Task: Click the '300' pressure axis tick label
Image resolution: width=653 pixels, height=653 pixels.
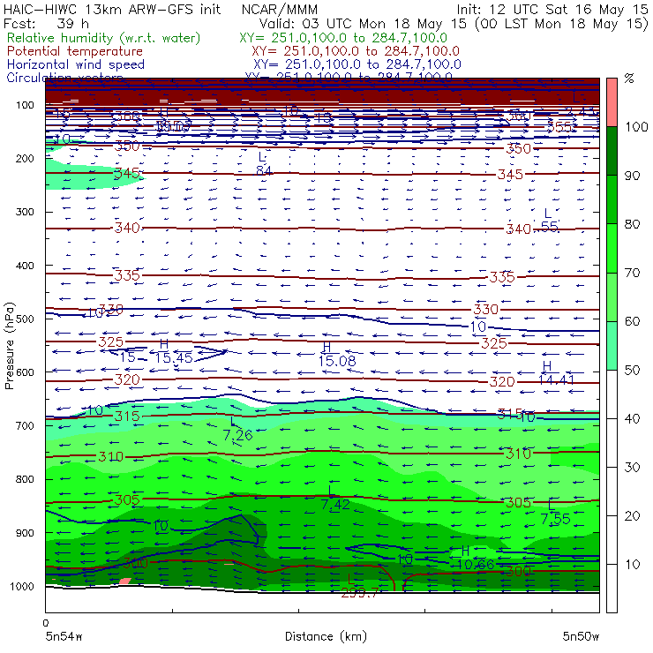Action: [25, 212]
